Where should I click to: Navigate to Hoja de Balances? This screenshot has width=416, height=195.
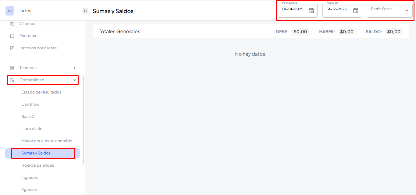coord(37,165)
